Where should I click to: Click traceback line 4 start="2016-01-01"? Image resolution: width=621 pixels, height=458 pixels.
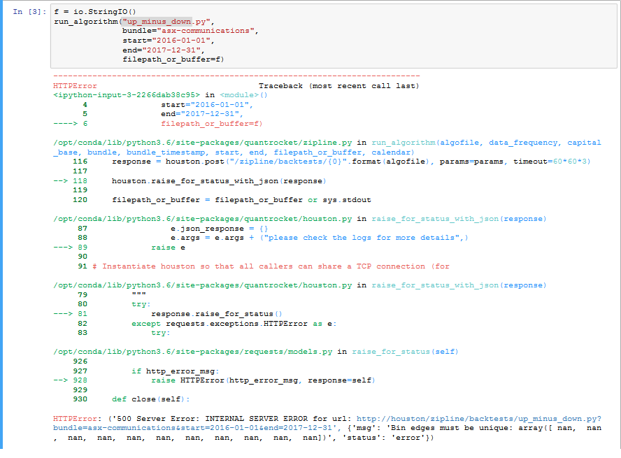(205, 105)
